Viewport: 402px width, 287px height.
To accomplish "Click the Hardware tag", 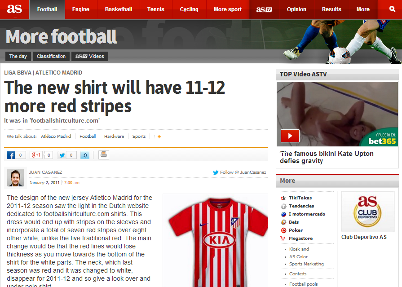I will click(114, 137).
